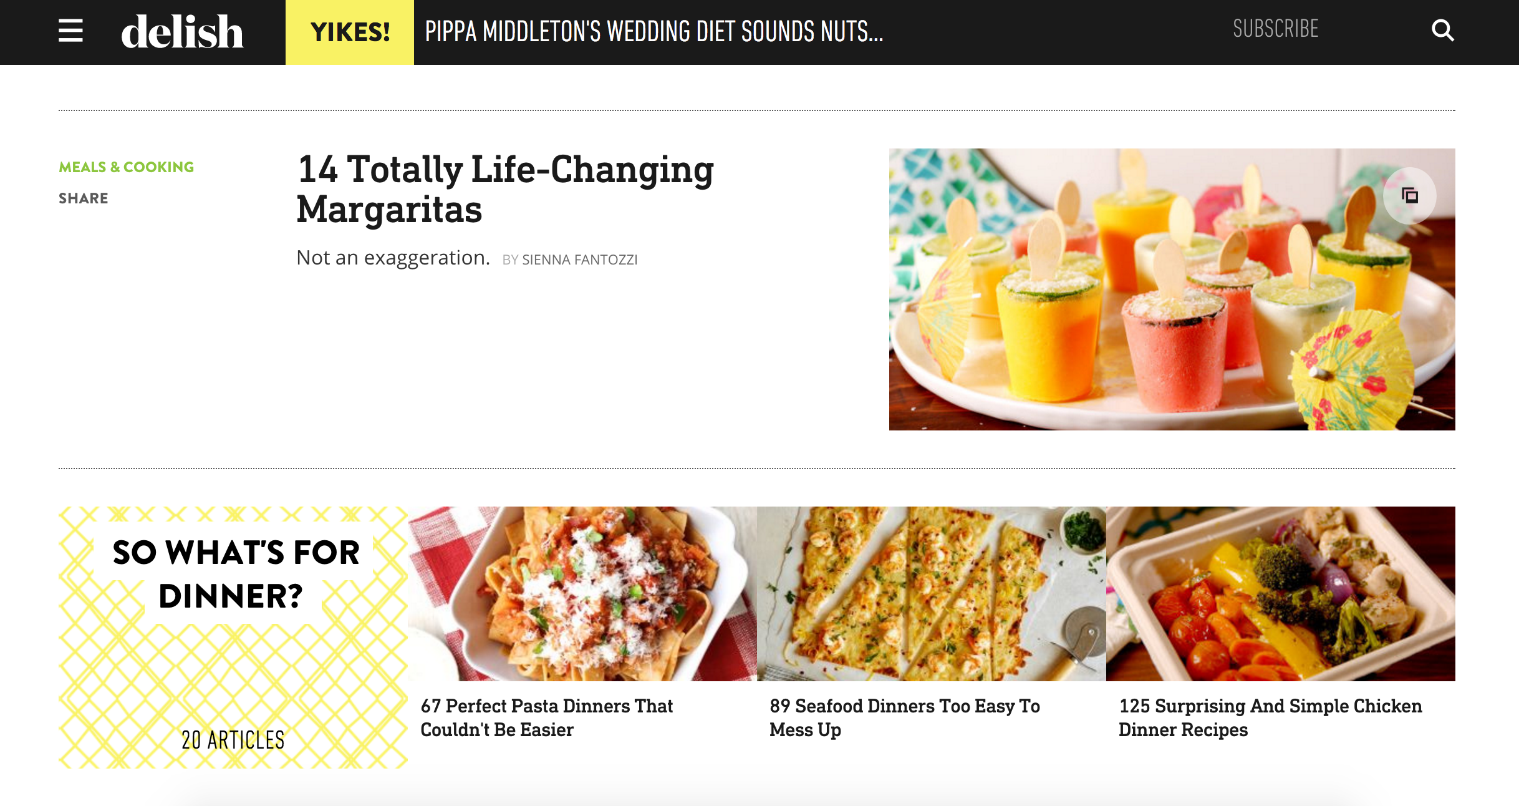Click the delish logo
Screen dimensions: 1519x806
point(182,32)
